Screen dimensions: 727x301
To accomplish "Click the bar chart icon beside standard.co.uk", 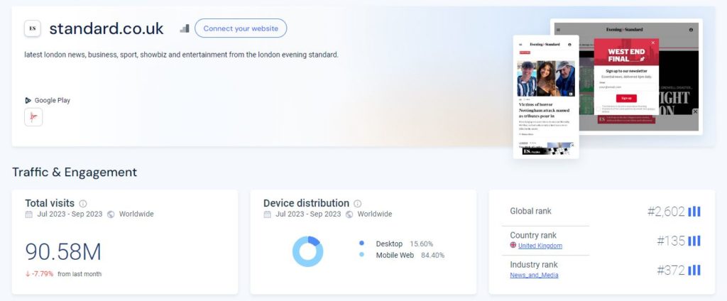I will point(185,29).
